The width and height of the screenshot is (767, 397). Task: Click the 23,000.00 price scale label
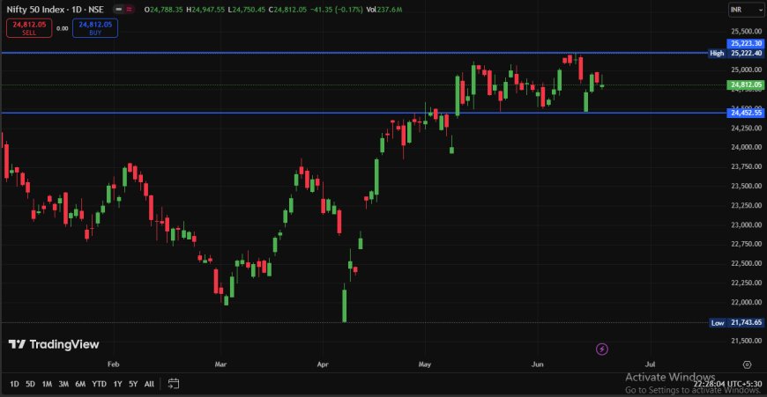coord(746,225)
